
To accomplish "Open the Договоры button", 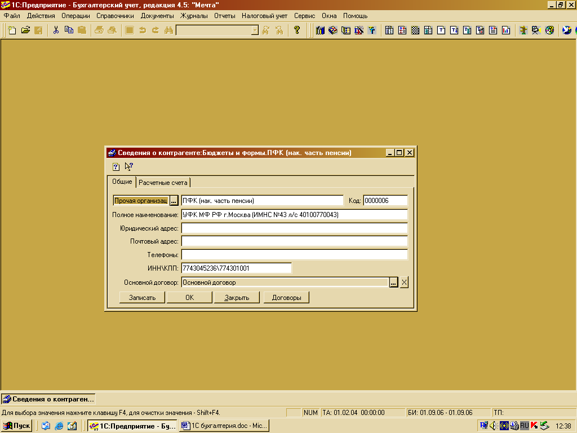I will coord(286,298).
